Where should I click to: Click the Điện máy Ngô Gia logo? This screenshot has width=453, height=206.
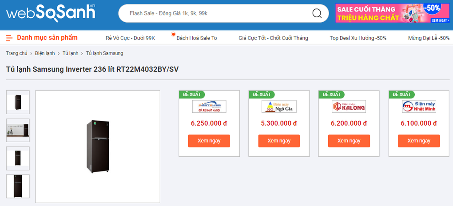point(279,106)
